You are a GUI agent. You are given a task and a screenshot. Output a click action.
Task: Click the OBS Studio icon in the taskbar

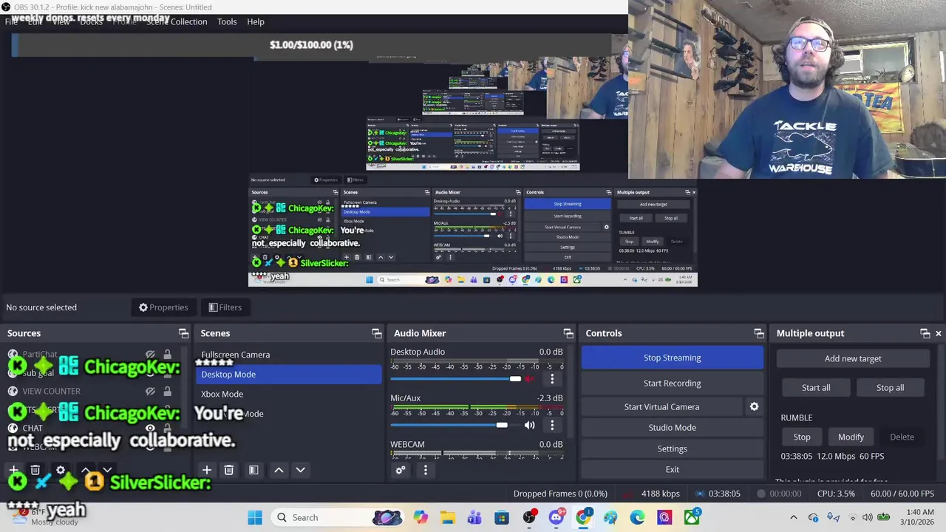[x=529, y=517]
